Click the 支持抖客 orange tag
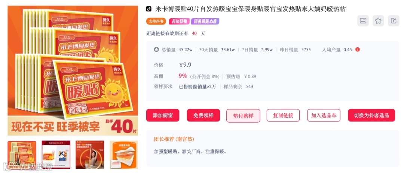Image resolution: width=404 pixels, height=174 pixels. 156,21
